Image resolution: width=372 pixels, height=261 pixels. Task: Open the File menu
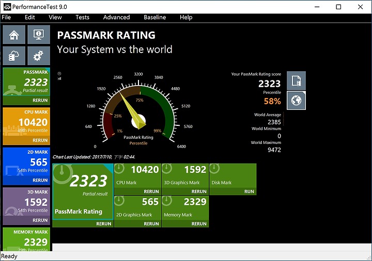[6, 18]
